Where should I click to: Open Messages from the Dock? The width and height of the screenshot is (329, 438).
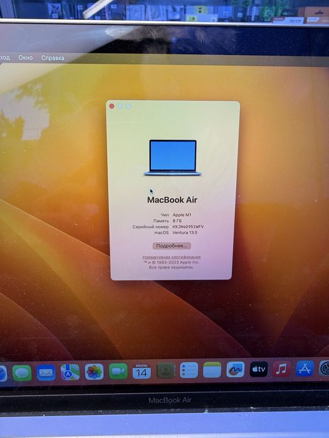pyautogui.click(x=22, y=373)
